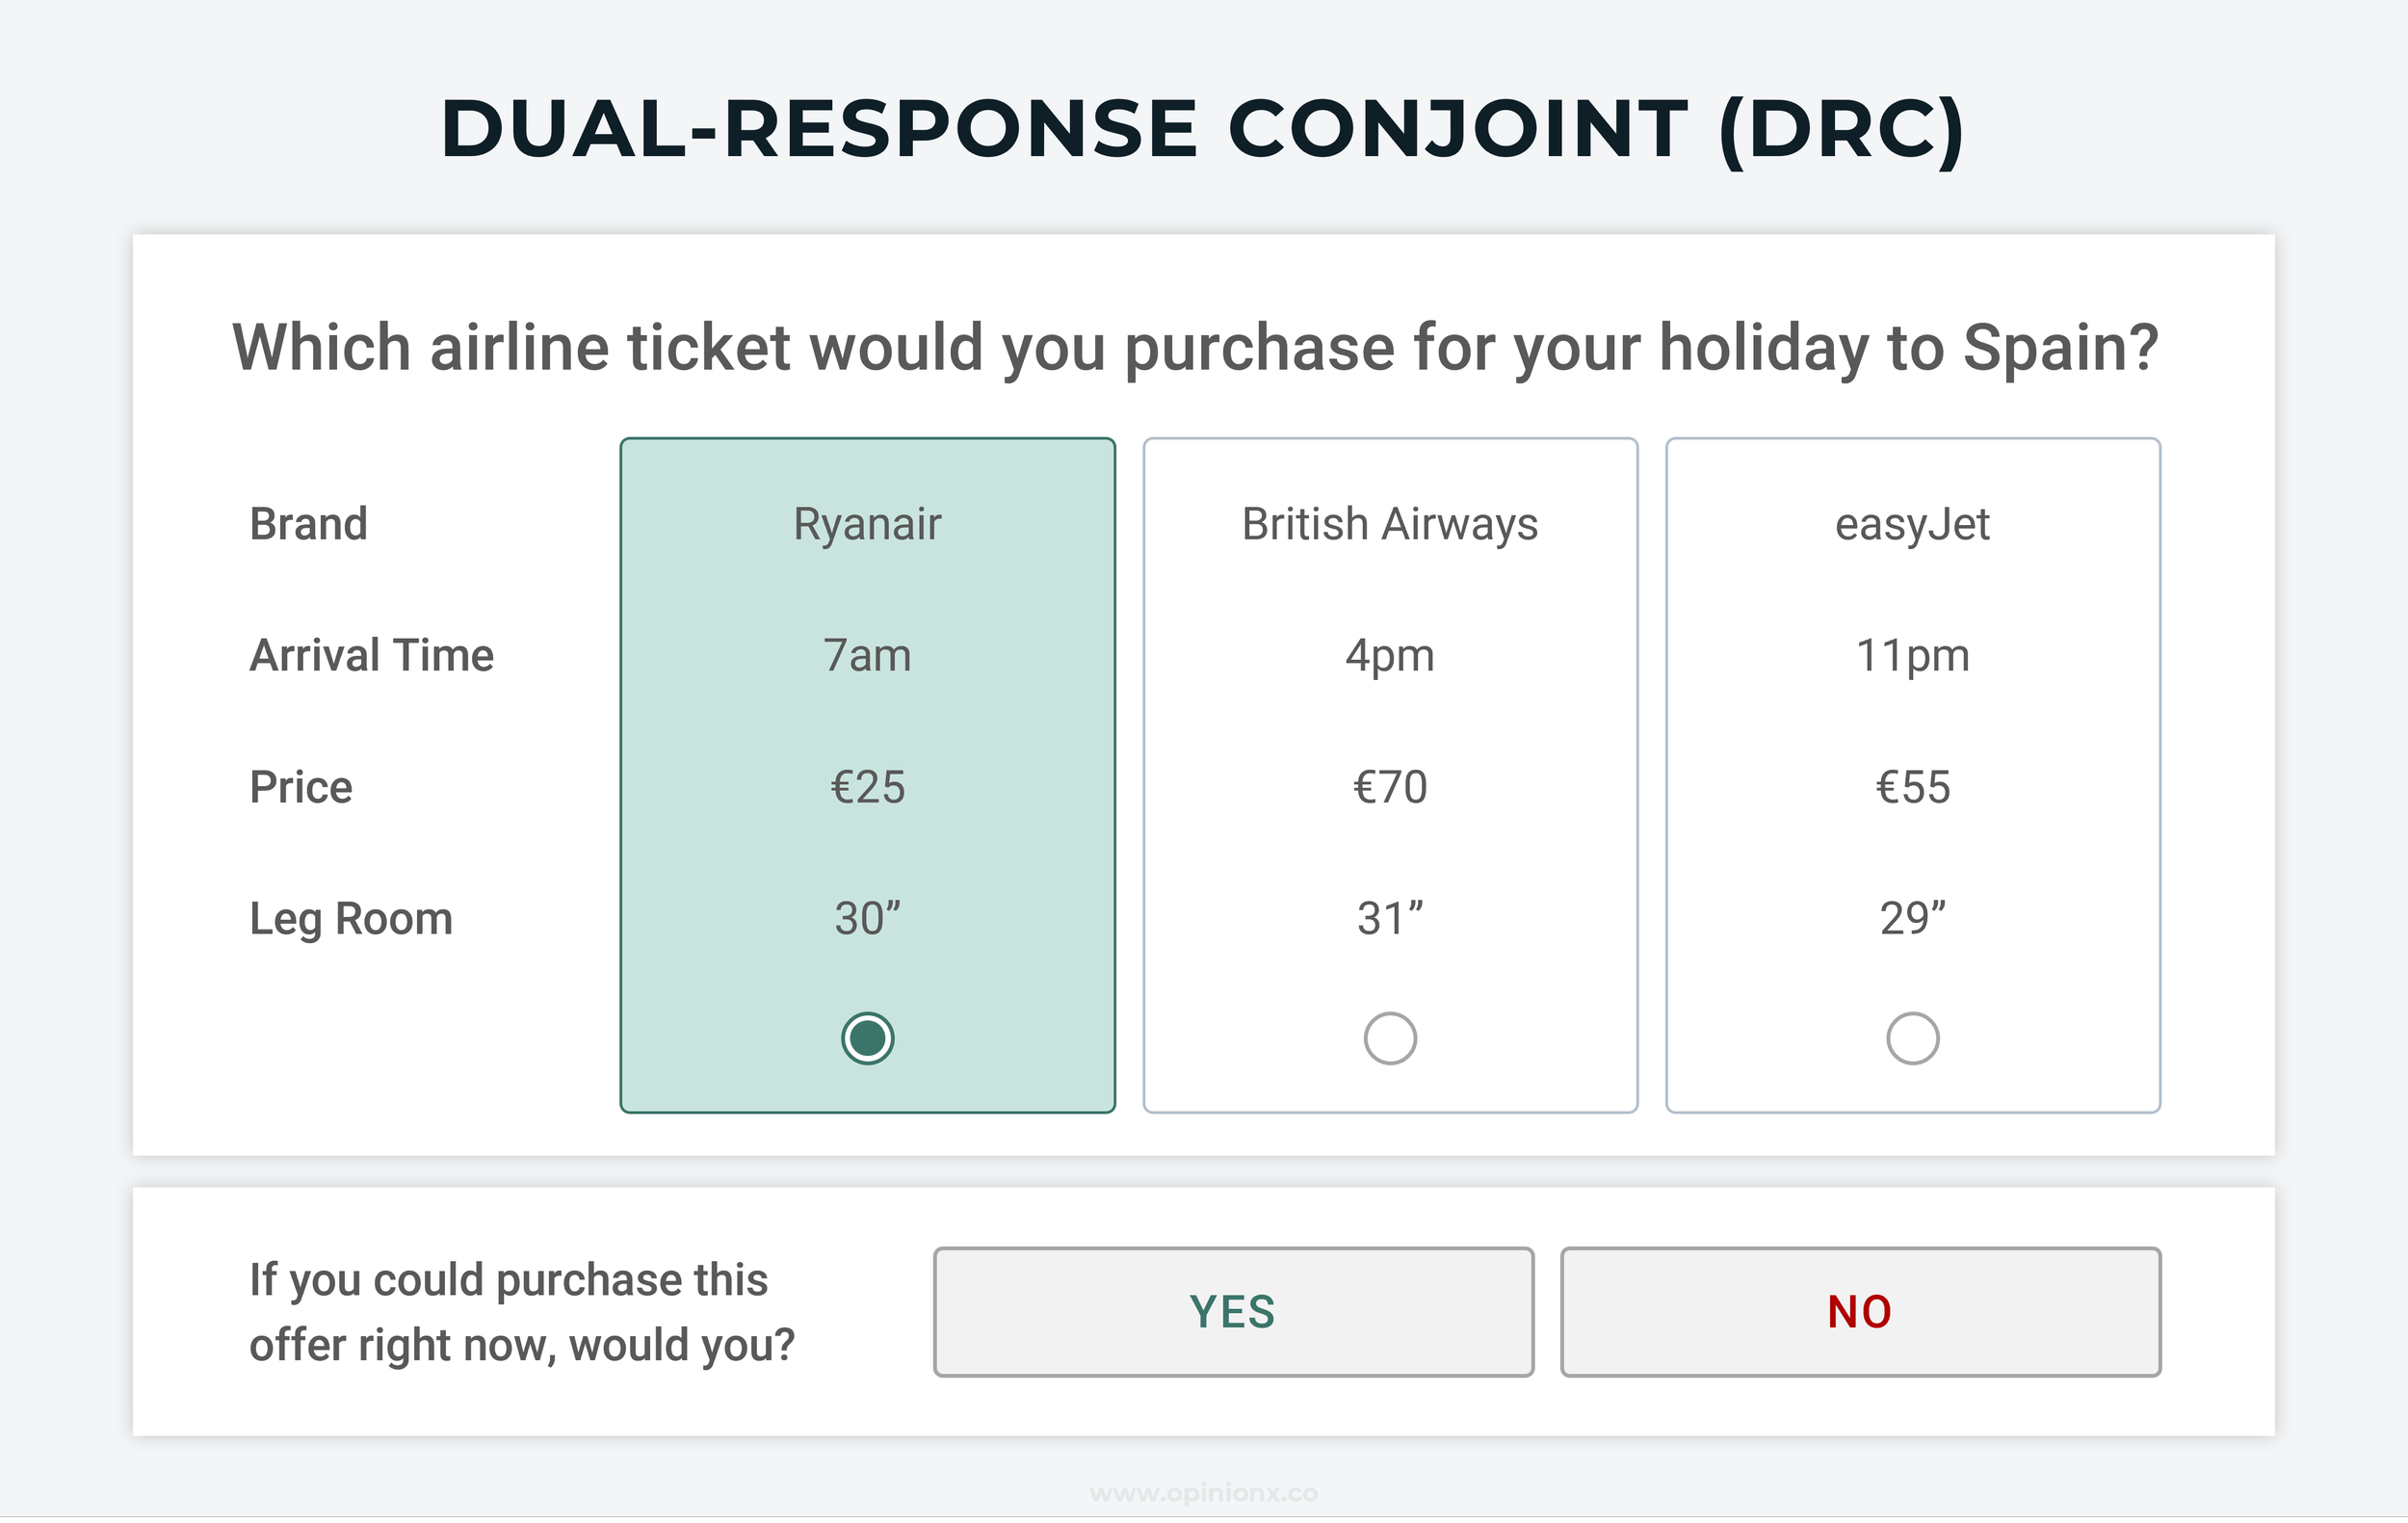Click the Arrival Time attribute label
2408x1523 pixels.
[x=371, y=656]
